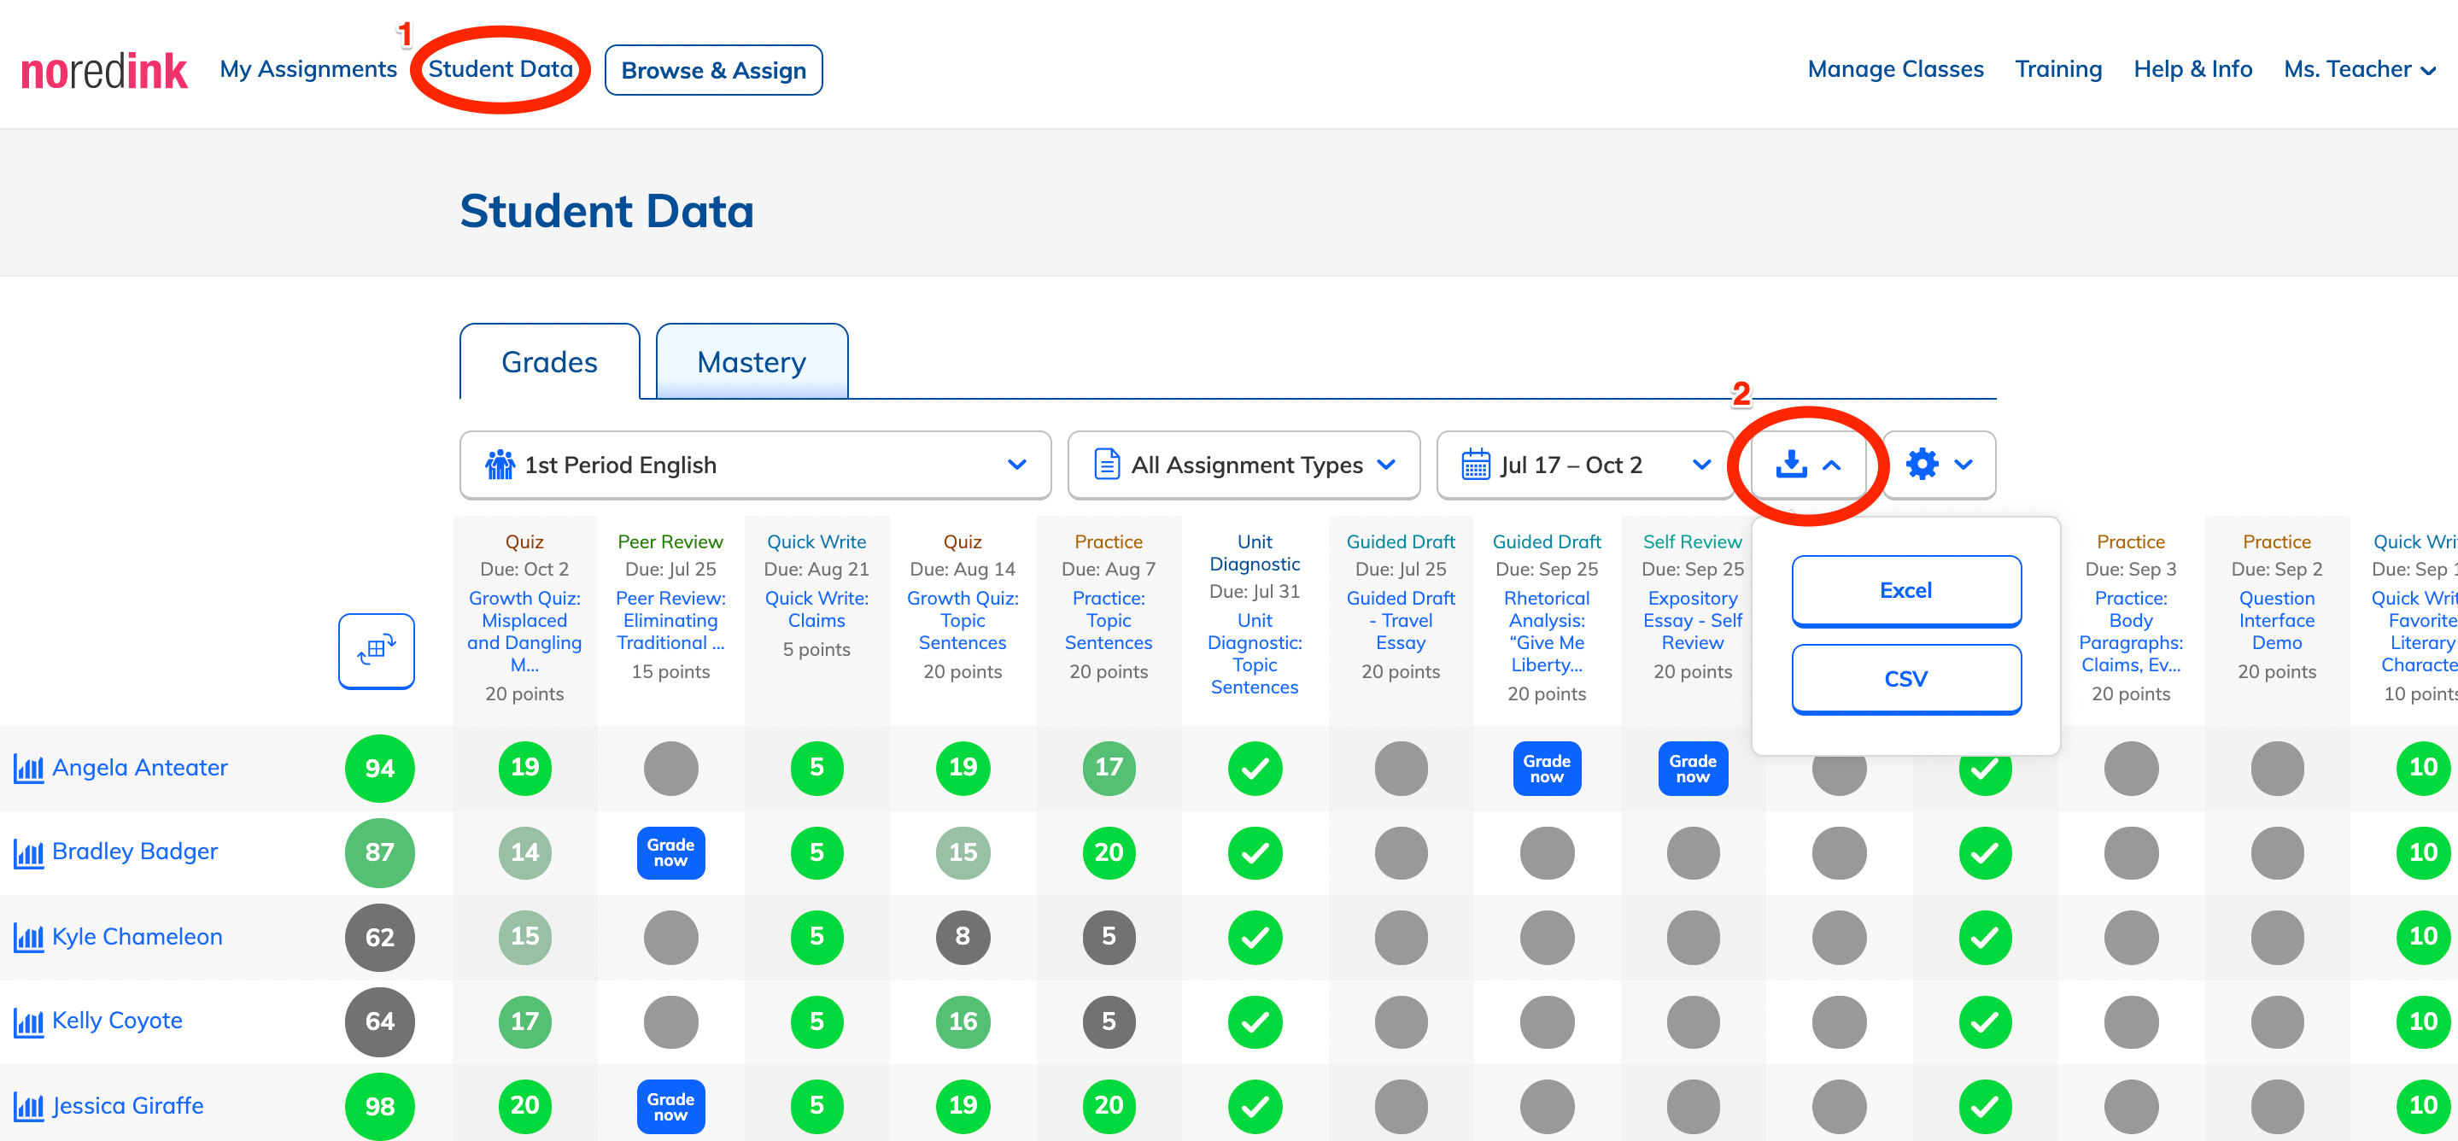The height and width of the screenshot is (1141, 2458).
Task: Open the 1st Period English class dropdown
Action: click(755, 465)
